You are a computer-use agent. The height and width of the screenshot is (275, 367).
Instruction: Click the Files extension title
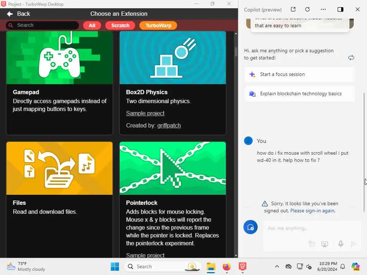[19, 203]
